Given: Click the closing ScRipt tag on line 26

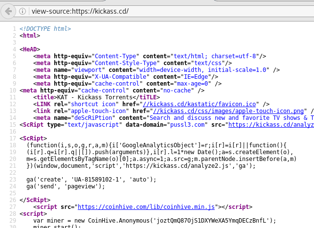Looking at the screenshot, I should click(35, 200).
